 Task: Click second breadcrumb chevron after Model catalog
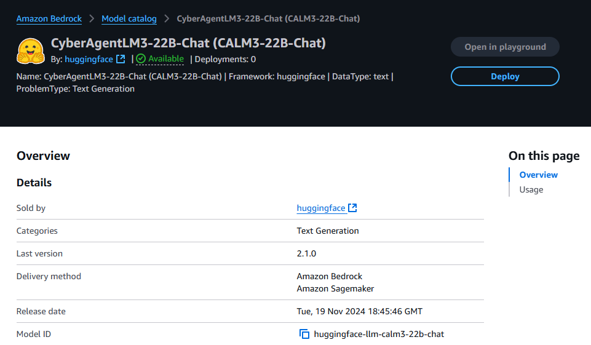click(167, 18)
